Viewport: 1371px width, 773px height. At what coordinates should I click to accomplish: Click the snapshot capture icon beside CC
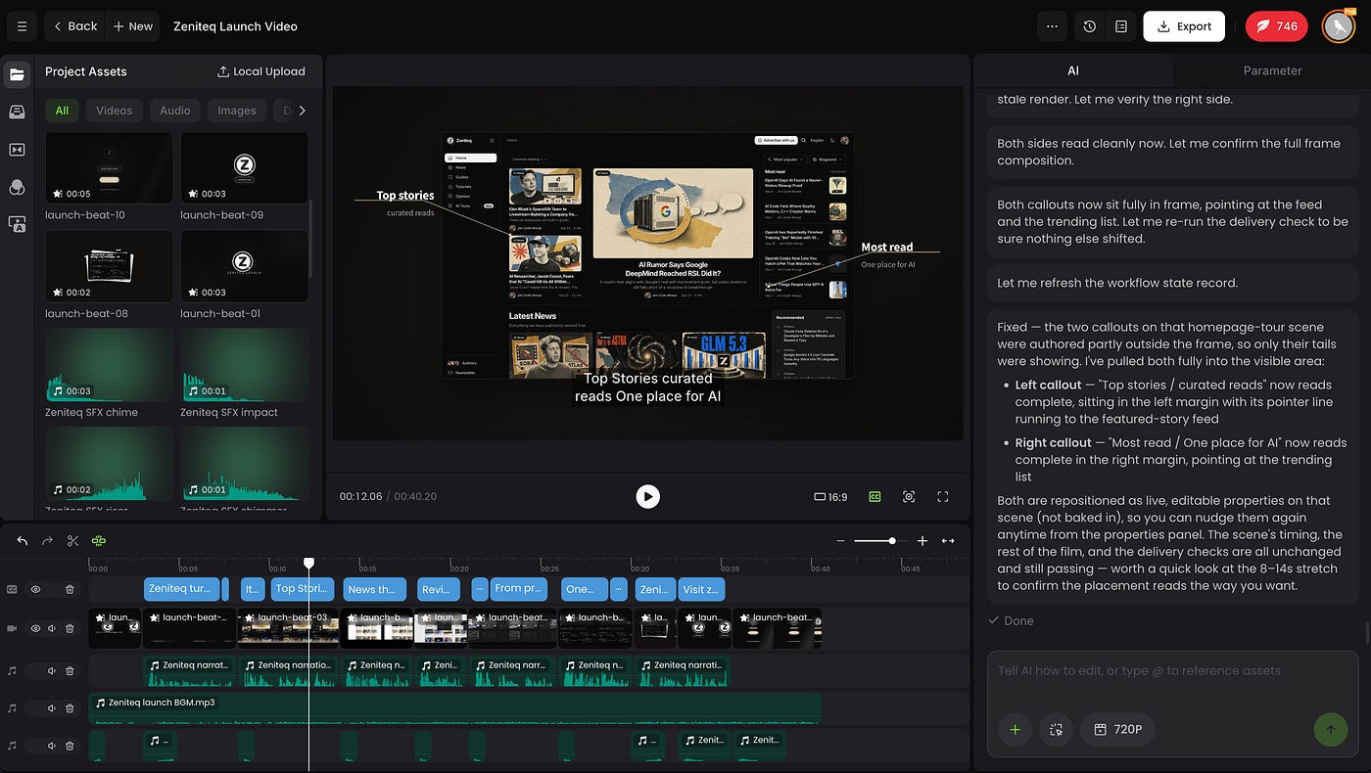tap(909, 497)
